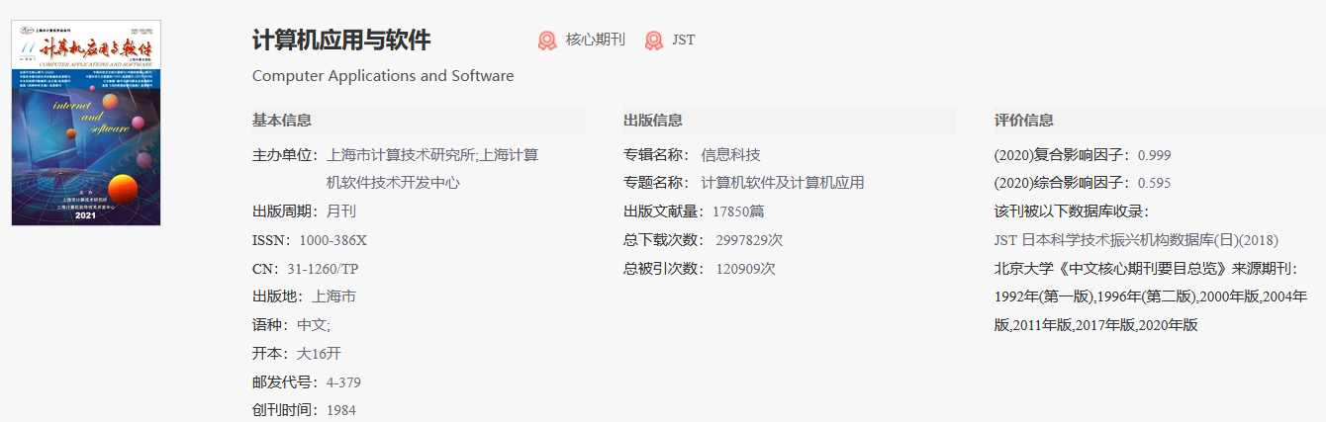Click the sponsor text 机软件技术开发中心
The image size is (1326, 422).
point(393,183)
